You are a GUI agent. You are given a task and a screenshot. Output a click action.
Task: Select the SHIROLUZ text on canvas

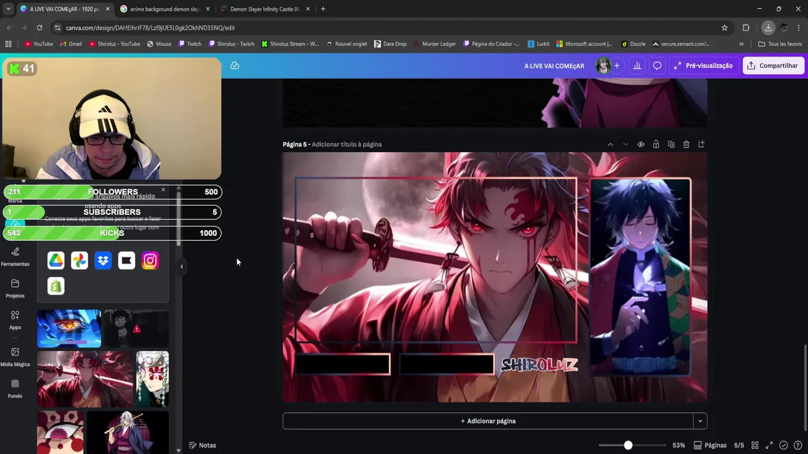[x=539, y=364]
